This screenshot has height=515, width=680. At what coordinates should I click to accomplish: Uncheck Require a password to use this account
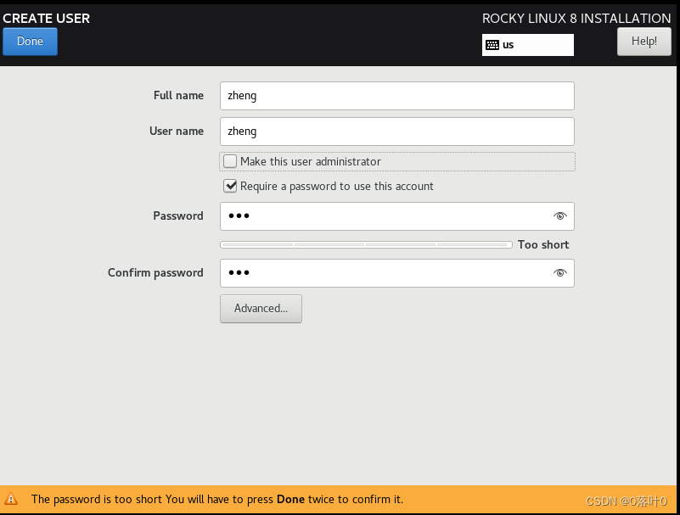click(230, 186)
